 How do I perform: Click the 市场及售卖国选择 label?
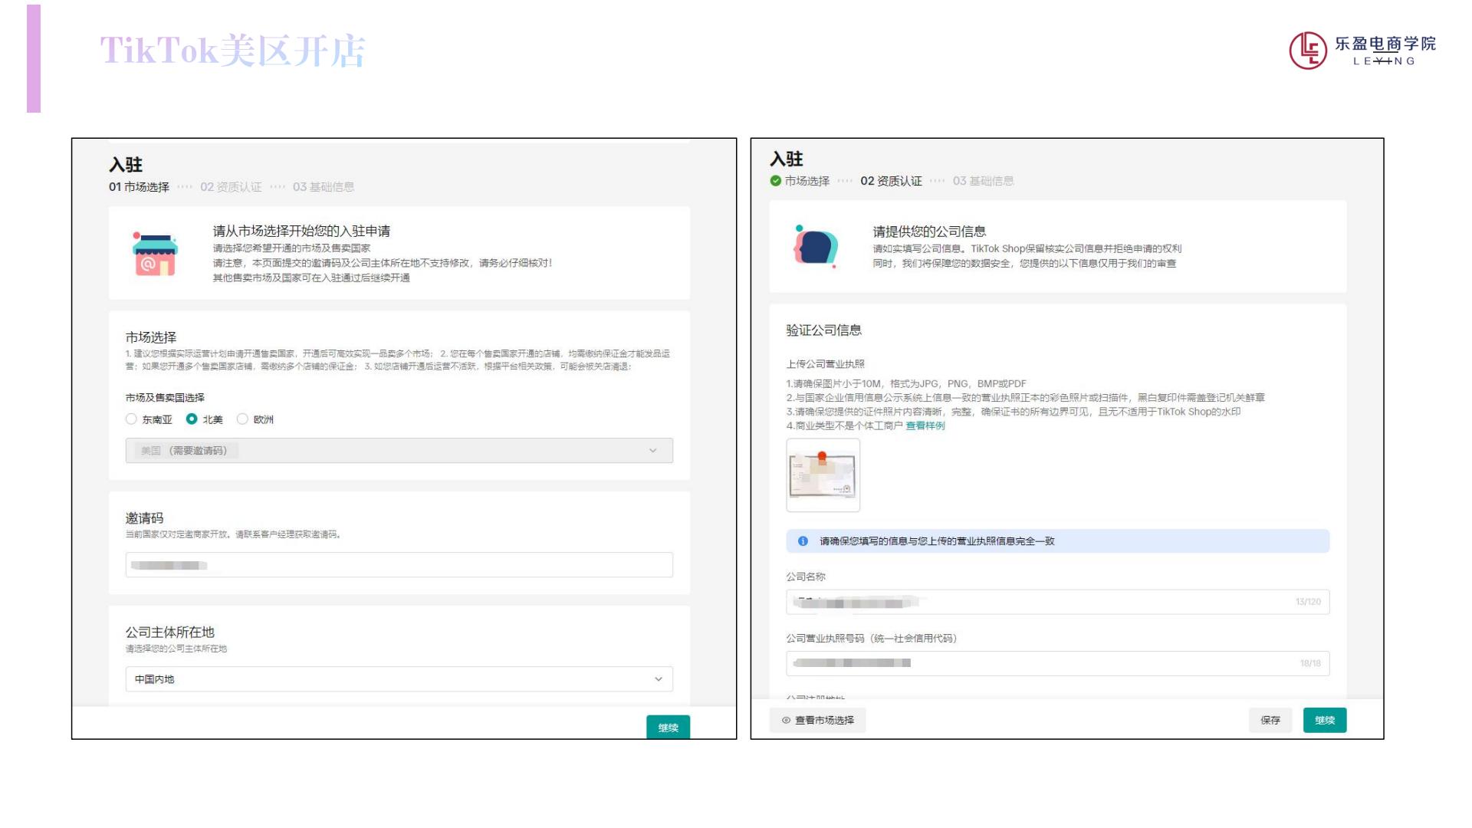pyautogui.click(x=165, y=397)
